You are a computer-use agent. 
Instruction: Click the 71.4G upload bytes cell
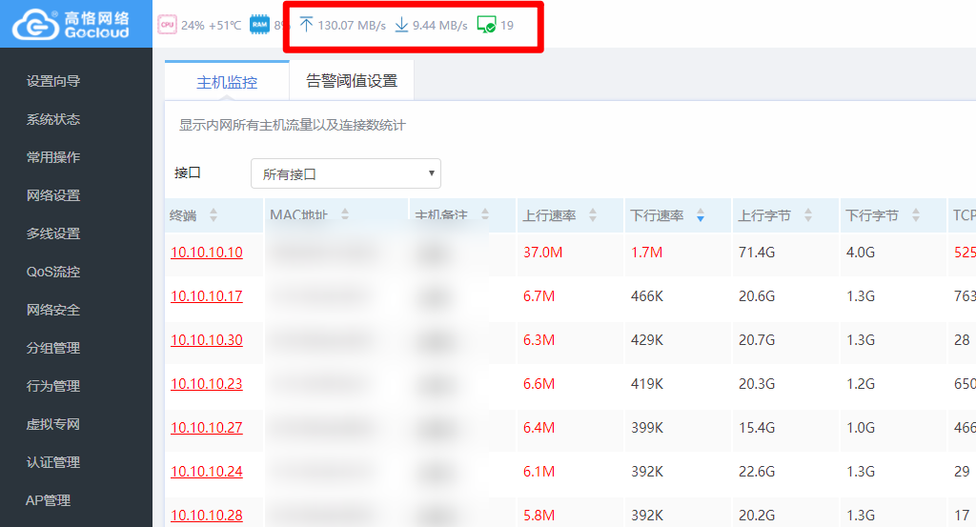coord(757,252)
